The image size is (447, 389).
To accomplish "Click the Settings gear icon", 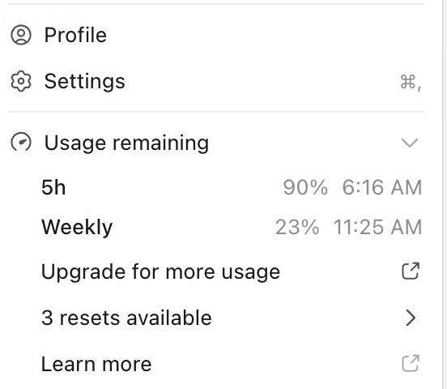I will pos(21,81).
